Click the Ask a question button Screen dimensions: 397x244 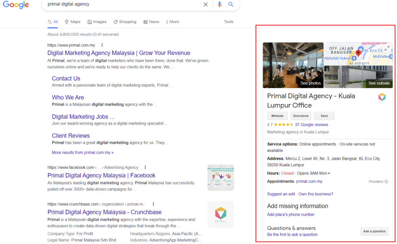click(374, 231)
